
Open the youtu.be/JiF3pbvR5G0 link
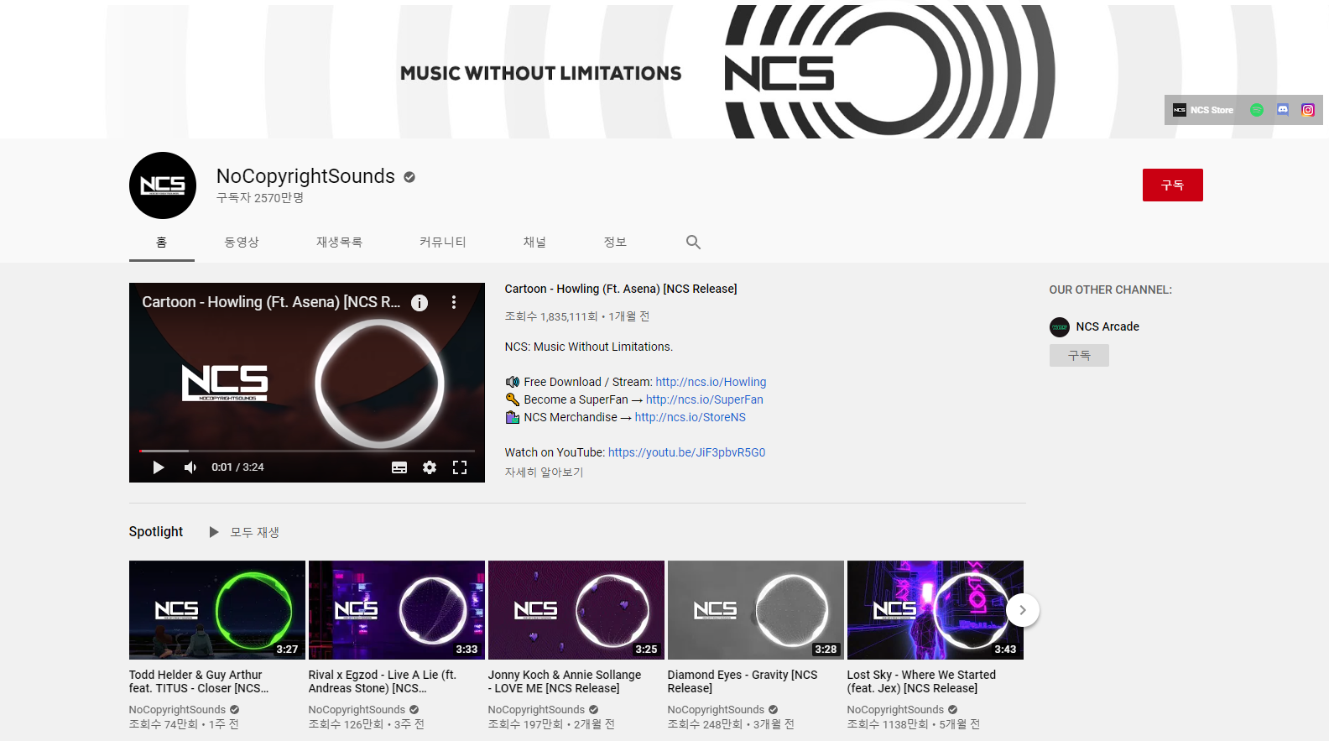pyautogui.click(x=686, y=452)
